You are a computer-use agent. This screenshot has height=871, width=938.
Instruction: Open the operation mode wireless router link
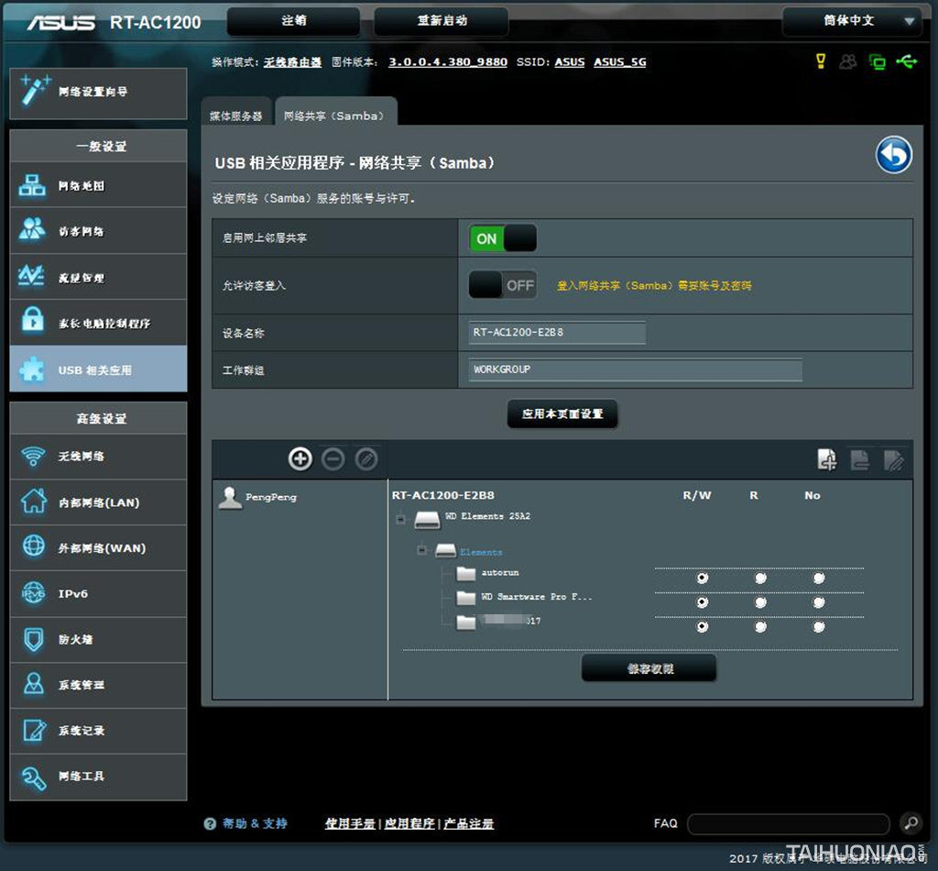pyautogui.click(x=292, y=62)
